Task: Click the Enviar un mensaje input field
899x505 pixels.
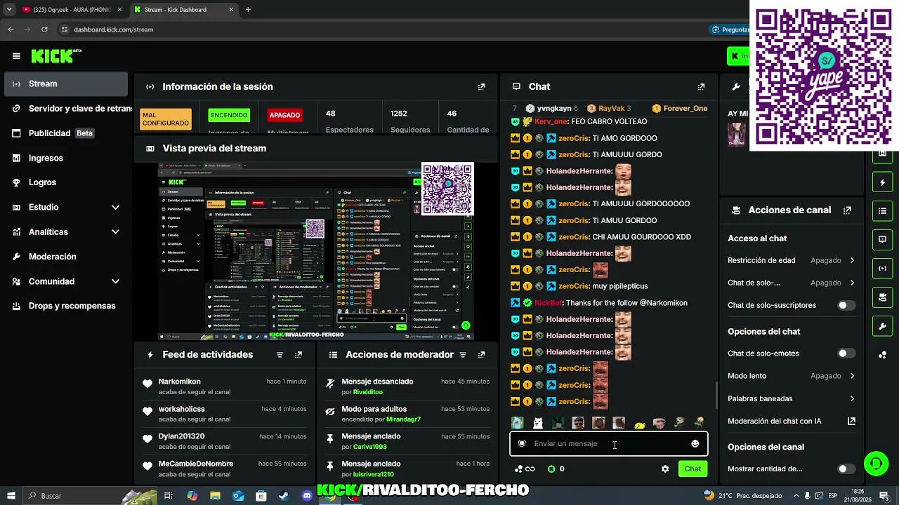Action: pos(608,443)
